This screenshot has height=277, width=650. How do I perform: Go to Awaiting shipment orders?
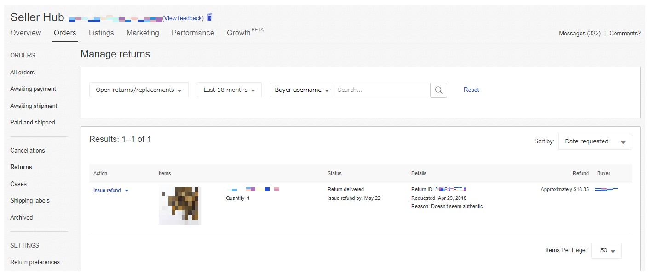point(34,106)
